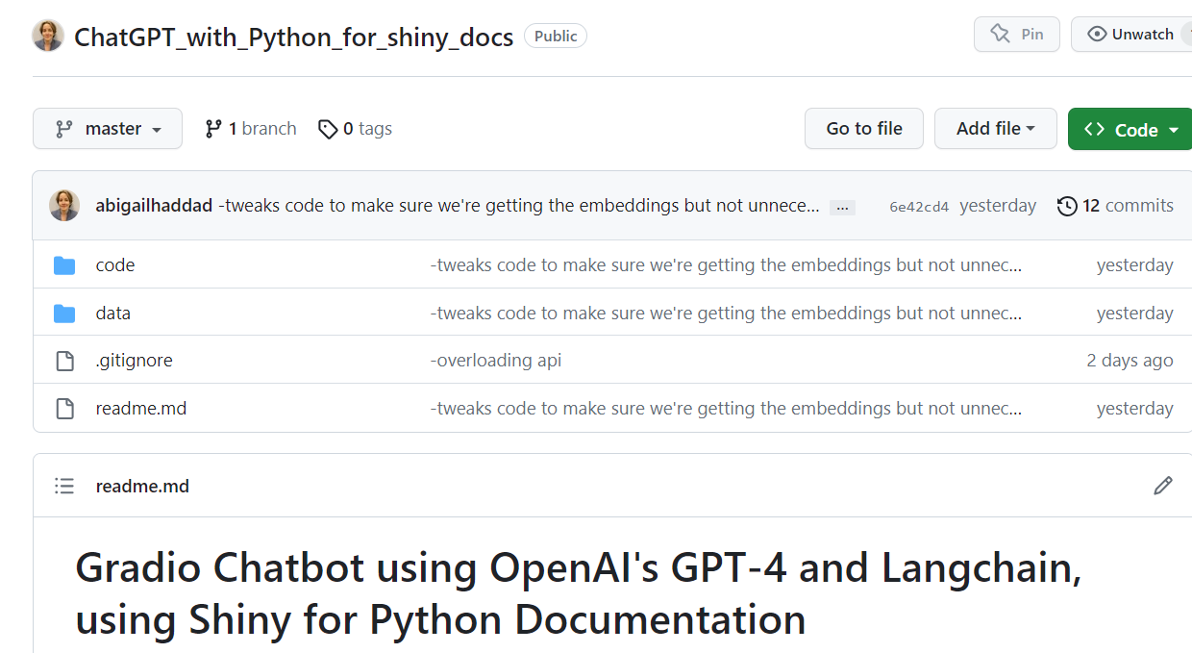
Task: Open abigailhaddad author link in commit row
Action: click(x=154, y=206)
